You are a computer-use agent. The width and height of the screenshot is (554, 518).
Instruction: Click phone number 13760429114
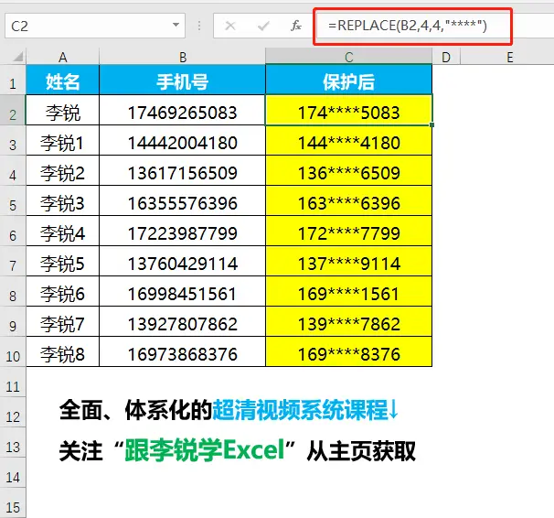point(182,261)
